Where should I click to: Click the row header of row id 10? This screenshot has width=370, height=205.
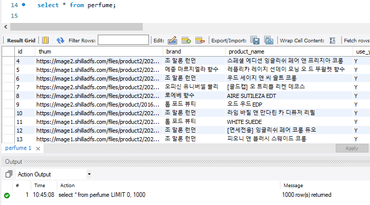pyautogui.click(x=8, y=113)
